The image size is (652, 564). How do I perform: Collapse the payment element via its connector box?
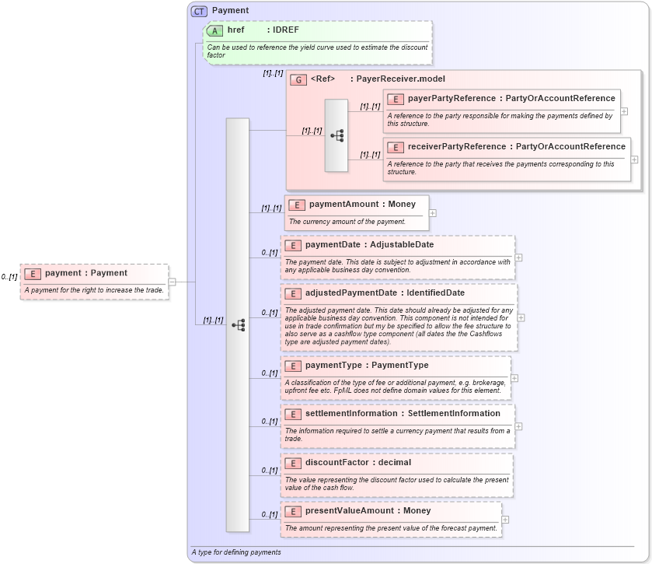(x=173, y=280)
